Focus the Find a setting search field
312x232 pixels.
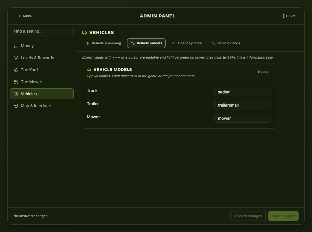42,31
